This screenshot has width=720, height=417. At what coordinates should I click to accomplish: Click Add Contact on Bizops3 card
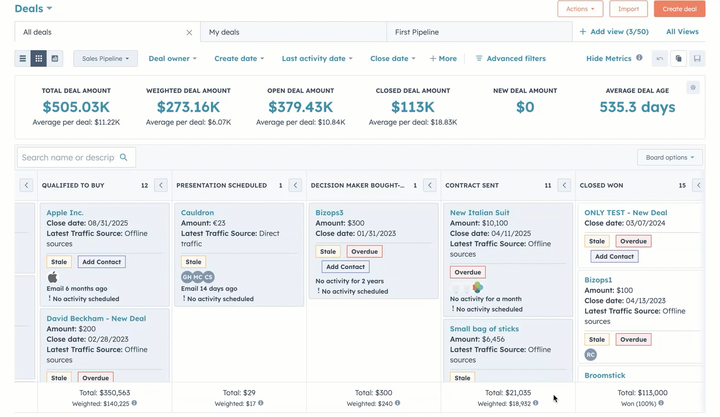click(346, 267)
